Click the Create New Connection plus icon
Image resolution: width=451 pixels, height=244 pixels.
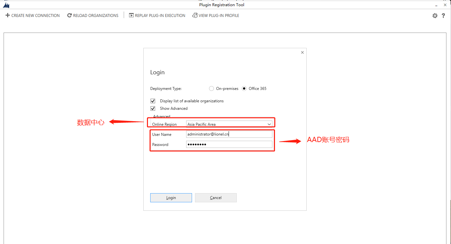click(8, 15)
